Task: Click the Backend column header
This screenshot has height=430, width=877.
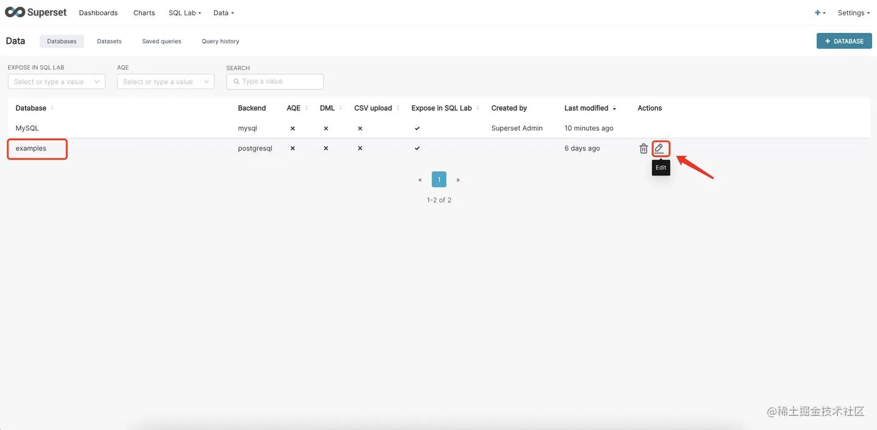Action: pos(252,108)
